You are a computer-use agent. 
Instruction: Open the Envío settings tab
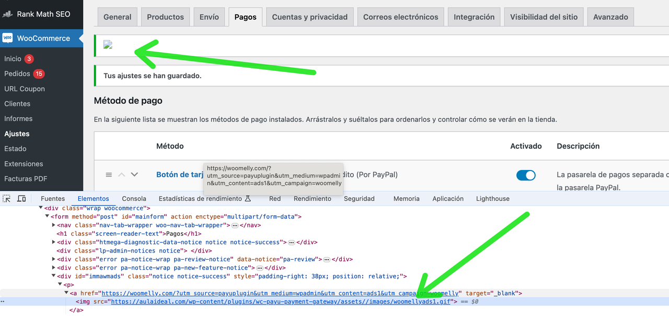pos(209,17)
